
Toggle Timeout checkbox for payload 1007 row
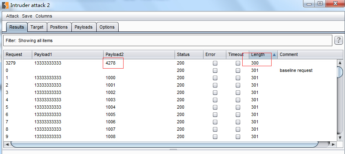click(238, 129)
